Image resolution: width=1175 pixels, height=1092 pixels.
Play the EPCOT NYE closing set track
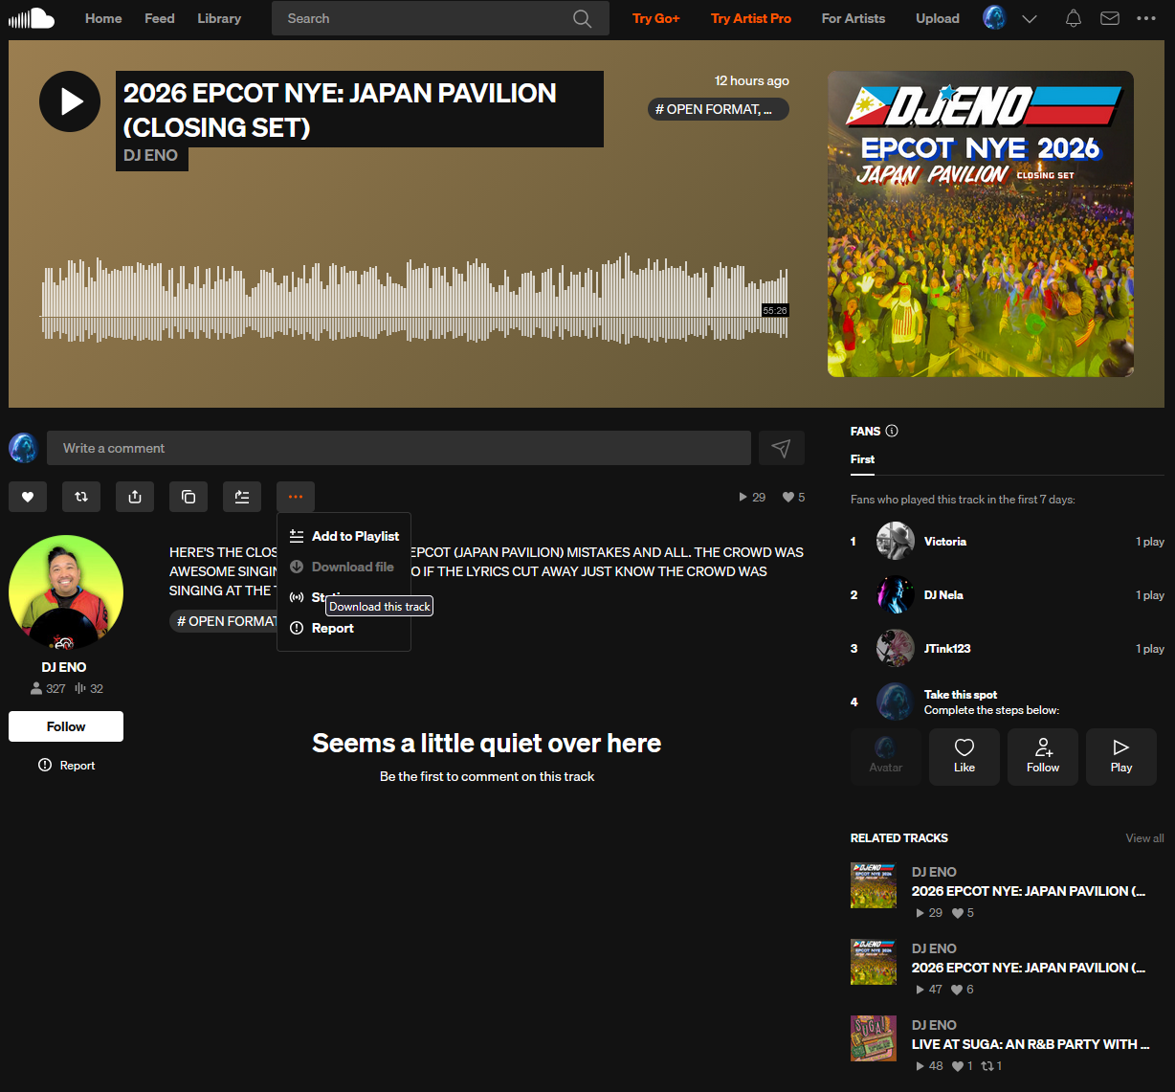[70, 101]
